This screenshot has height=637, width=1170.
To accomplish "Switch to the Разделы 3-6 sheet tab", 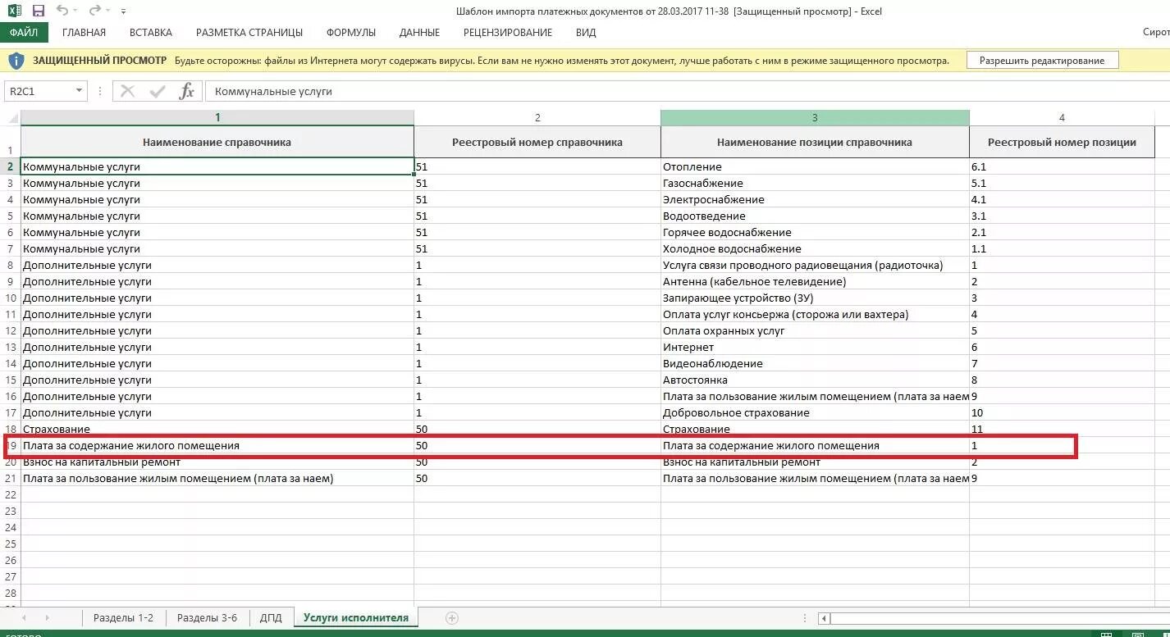I will (207, 618).
